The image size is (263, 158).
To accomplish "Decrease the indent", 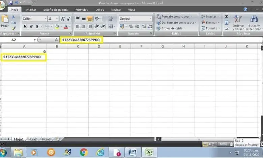I will coord(97,26).
